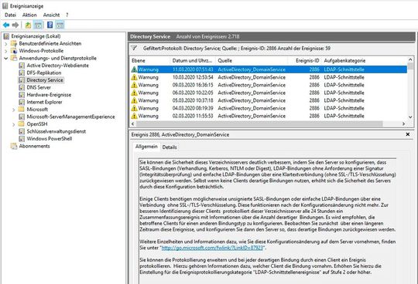Click the Hardware-Ereignisse log icon

[22, 95]
